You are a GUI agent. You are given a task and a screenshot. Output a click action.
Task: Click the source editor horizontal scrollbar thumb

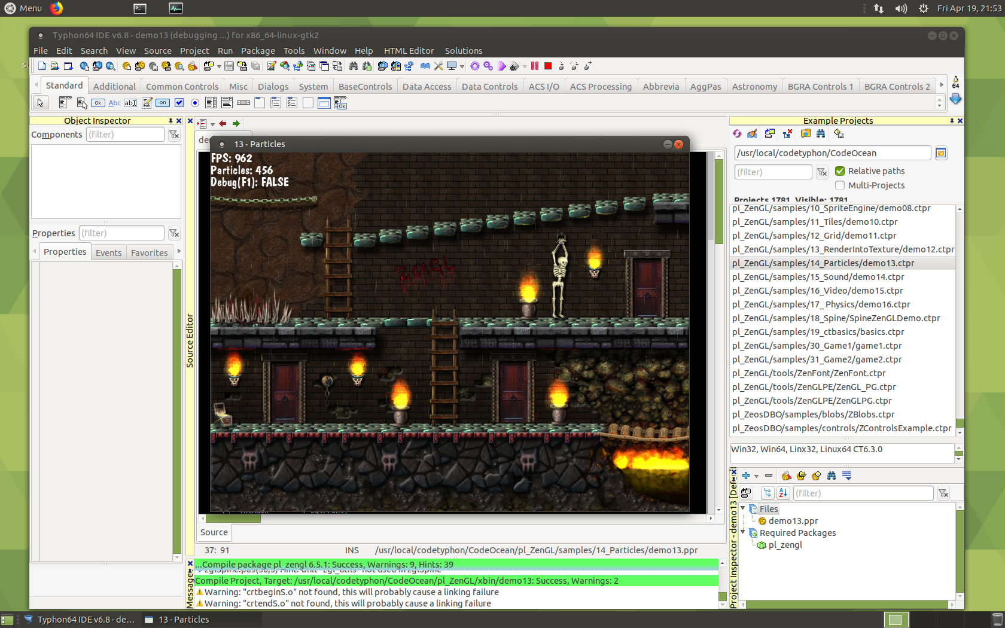click(x=233, y=519)
